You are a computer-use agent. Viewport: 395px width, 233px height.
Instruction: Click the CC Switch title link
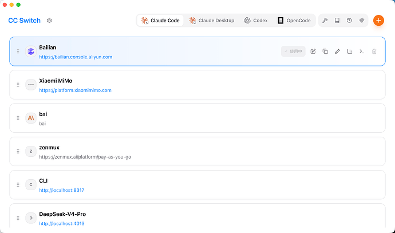click(x=25, y=21)
